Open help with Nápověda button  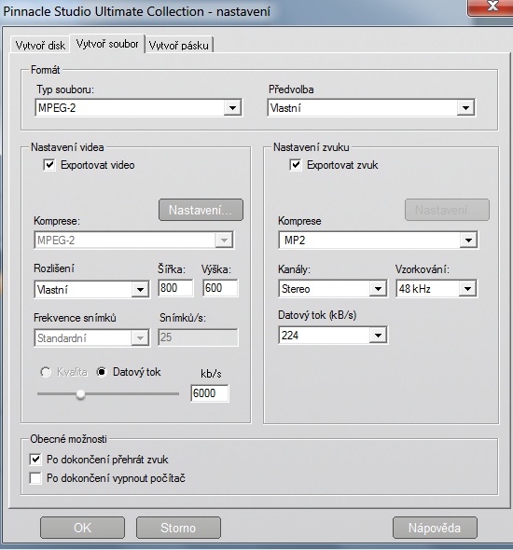[x=435, y=528]
